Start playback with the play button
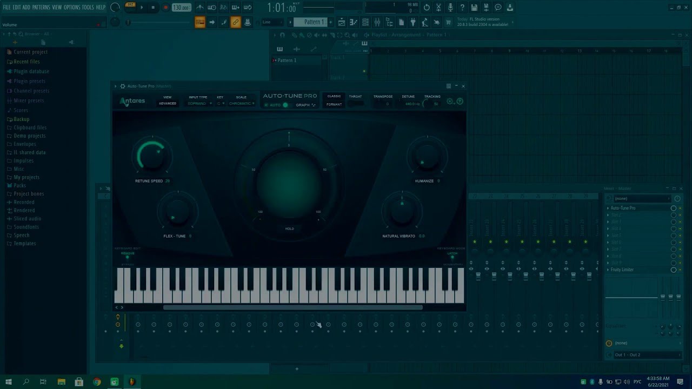 (x=142, y=8)
